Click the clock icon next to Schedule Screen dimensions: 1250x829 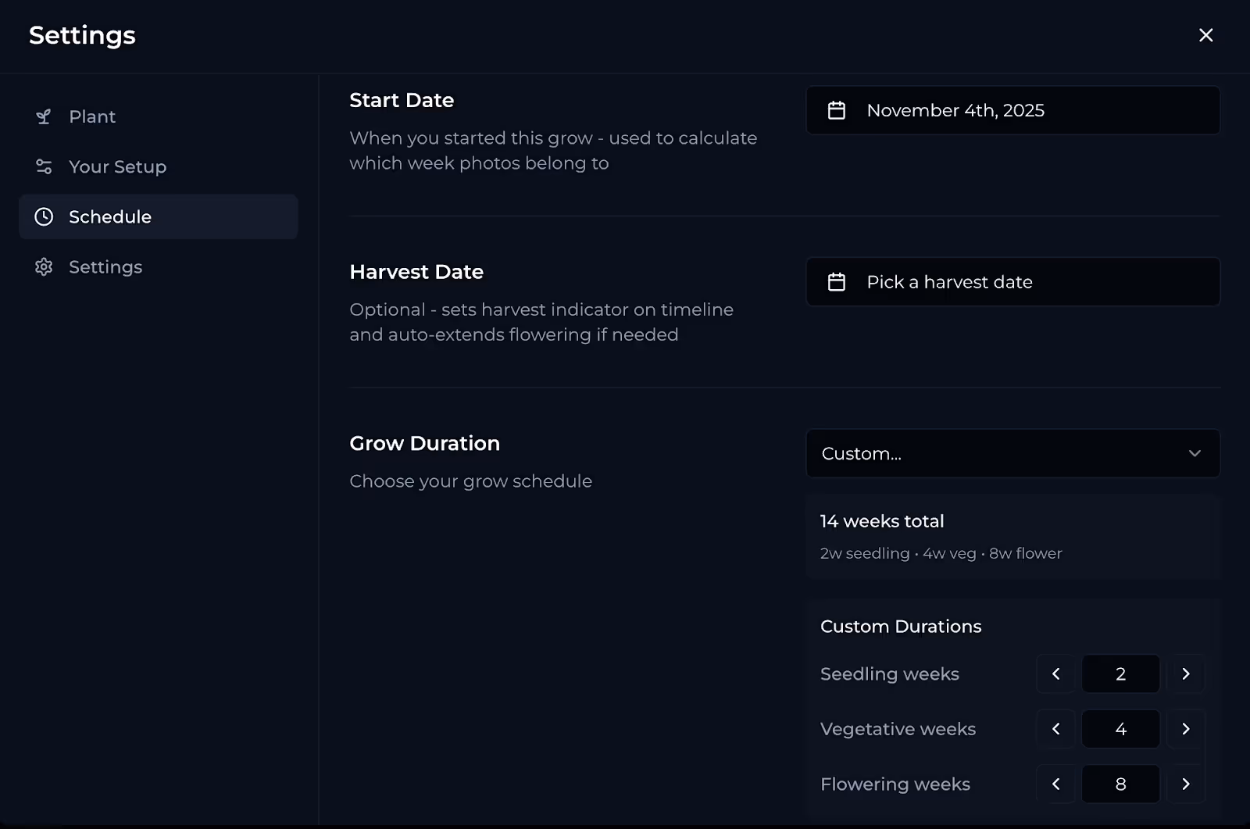coord(44,216)
